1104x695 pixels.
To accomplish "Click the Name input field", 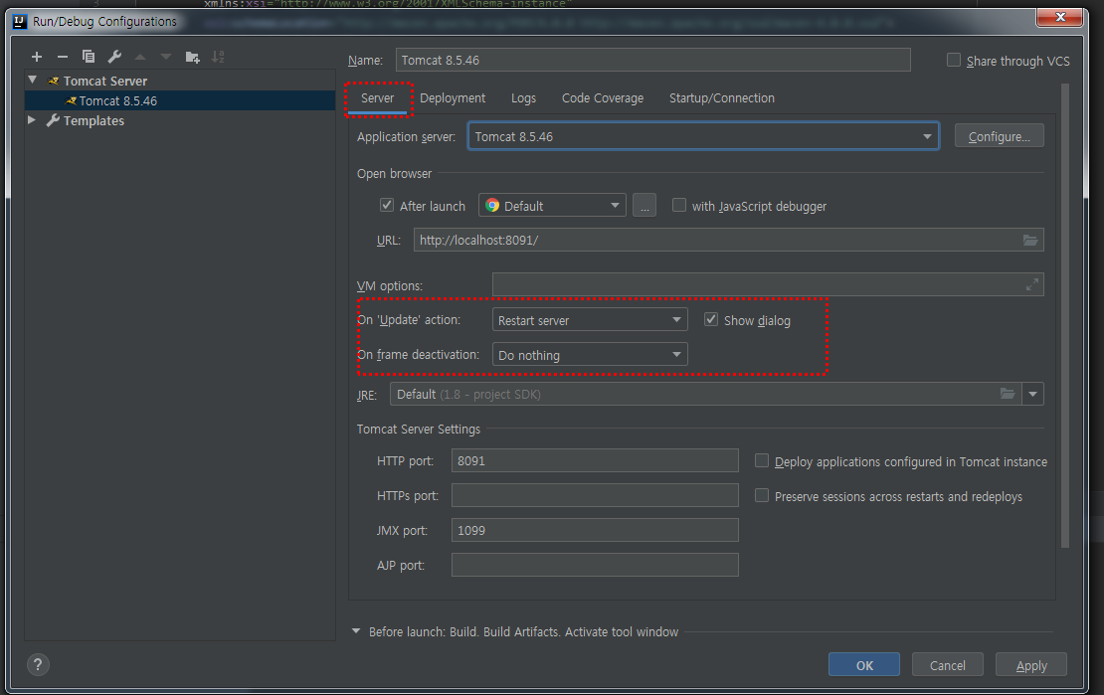I will click(x=652, y=60).
